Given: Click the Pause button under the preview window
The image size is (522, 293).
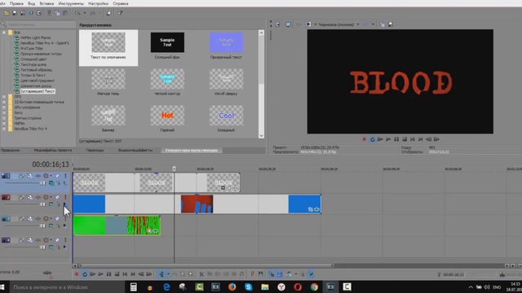Looking at the screenshot, I should [x=396, y=139].
